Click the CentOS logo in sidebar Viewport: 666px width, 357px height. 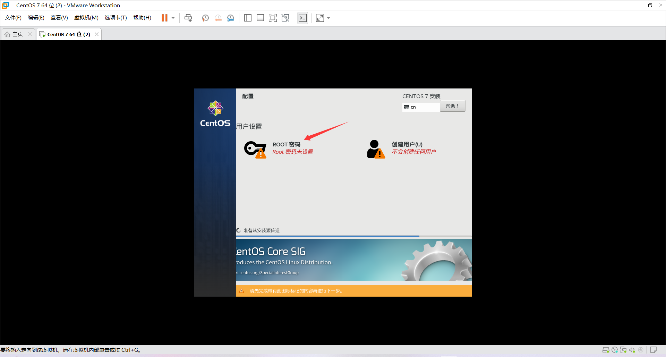point(215,114)
